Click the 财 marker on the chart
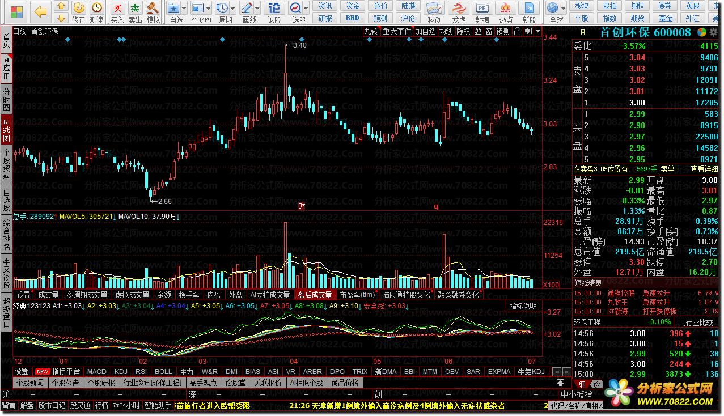 point(302,206)
